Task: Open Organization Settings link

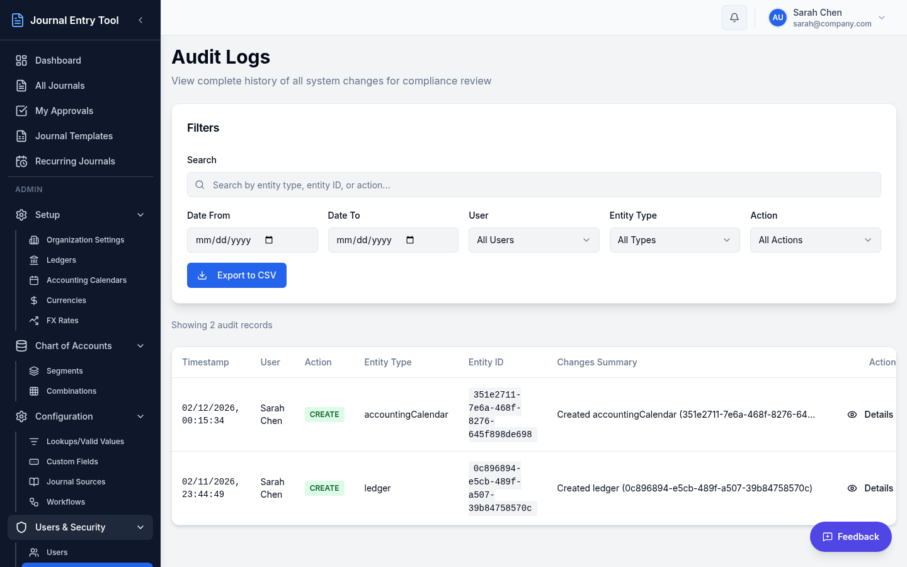Action: point(87,240)
